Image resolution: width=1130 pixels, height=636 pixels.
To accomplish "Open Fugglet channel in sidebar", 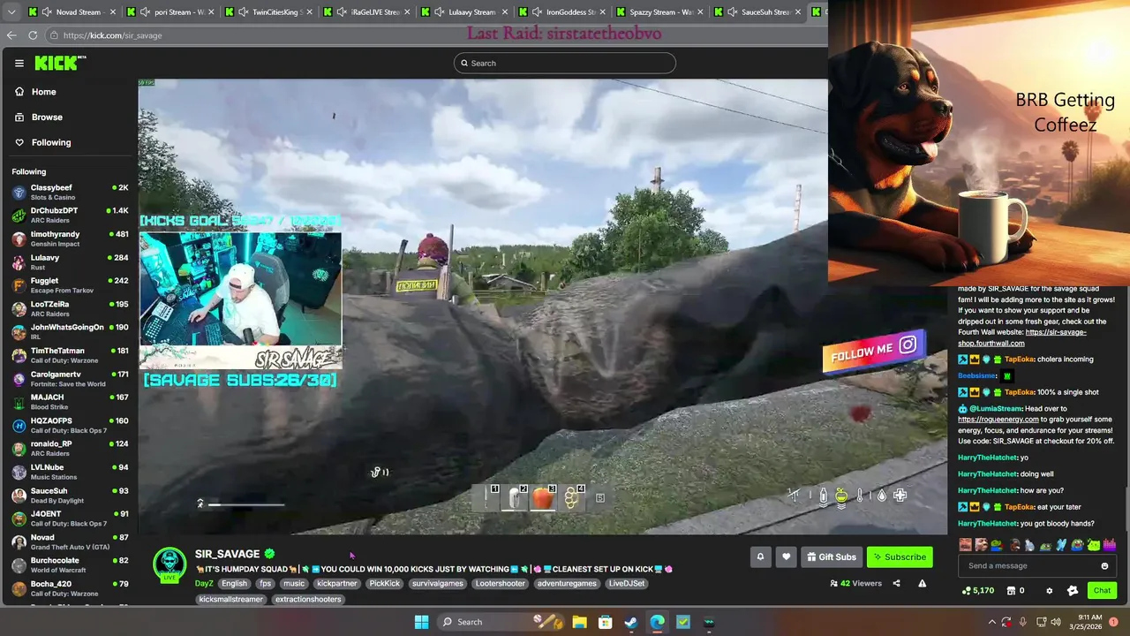I will pyautogui.click(x=69, y=285).
